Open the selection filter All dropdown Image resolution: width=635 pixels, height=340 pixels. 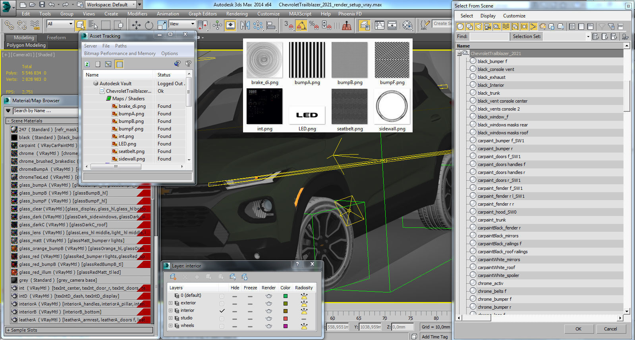(60, 24)
